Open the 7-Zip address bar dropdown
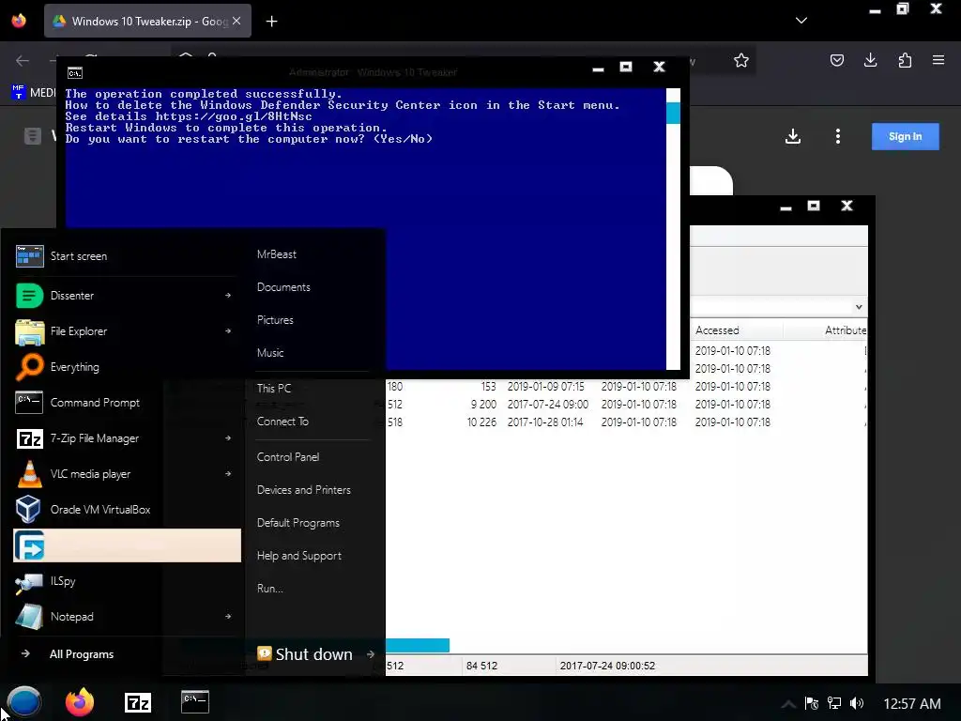Screen dimensions: 961x721 tap(859, 307)
